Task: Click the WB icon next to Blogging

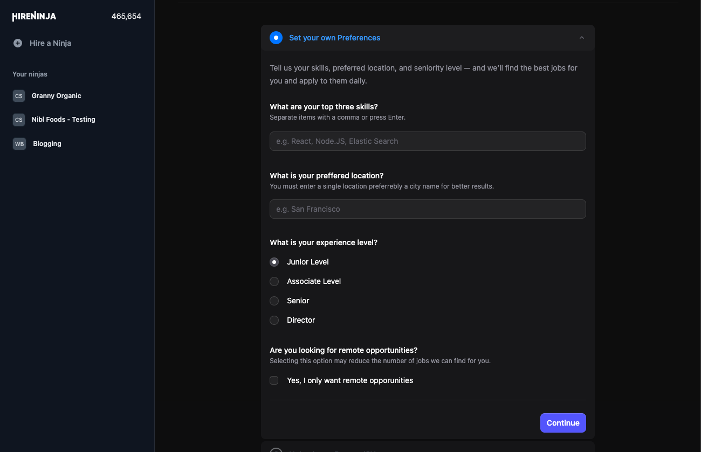Action: 18,144
